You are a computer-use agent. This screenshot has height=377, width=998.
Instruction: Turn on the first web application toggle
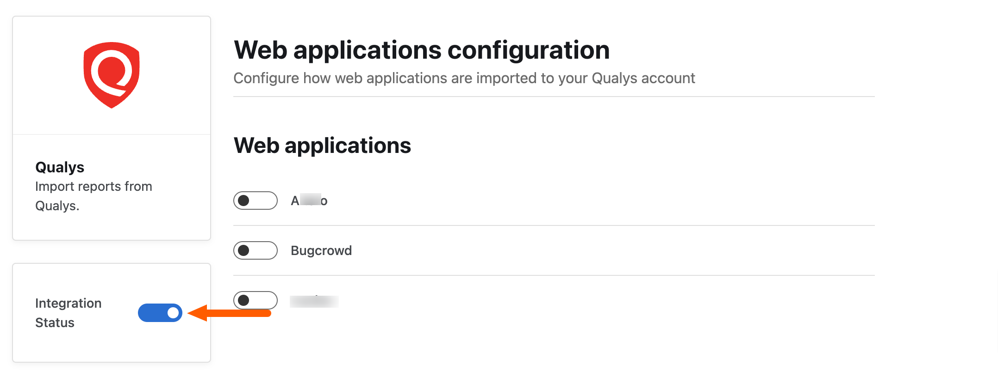pyautogui.click(x=256, y=201)
